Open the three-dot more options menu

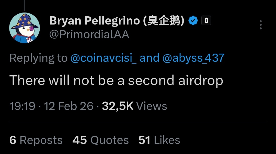coord(260,25)
